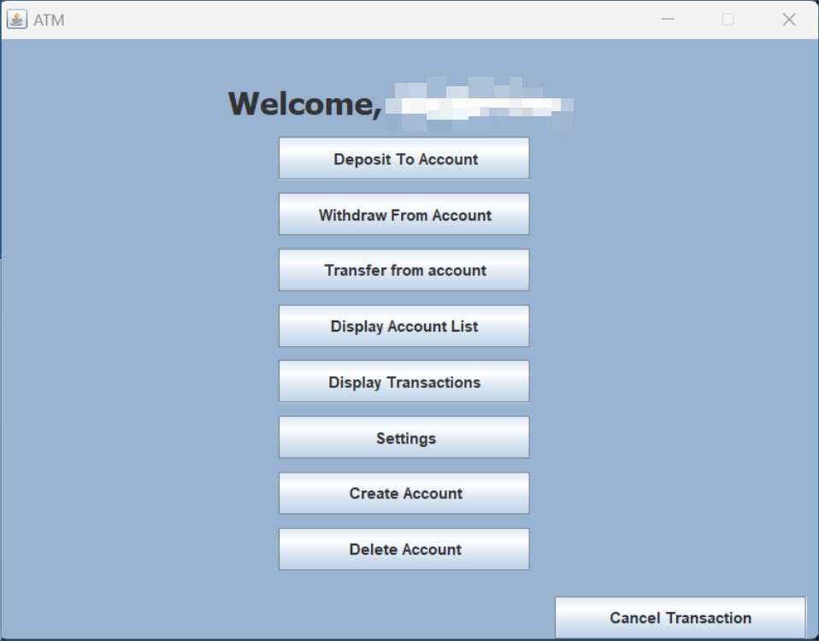Open Transfer from account option
Viewport: 819px width, 641px height.
point(404,270)
